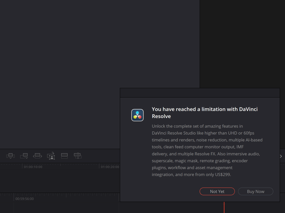285x213 pixels.
Task: Choose the Close Up edit icon
Action: pyautogui.click(x=51, y=156)
